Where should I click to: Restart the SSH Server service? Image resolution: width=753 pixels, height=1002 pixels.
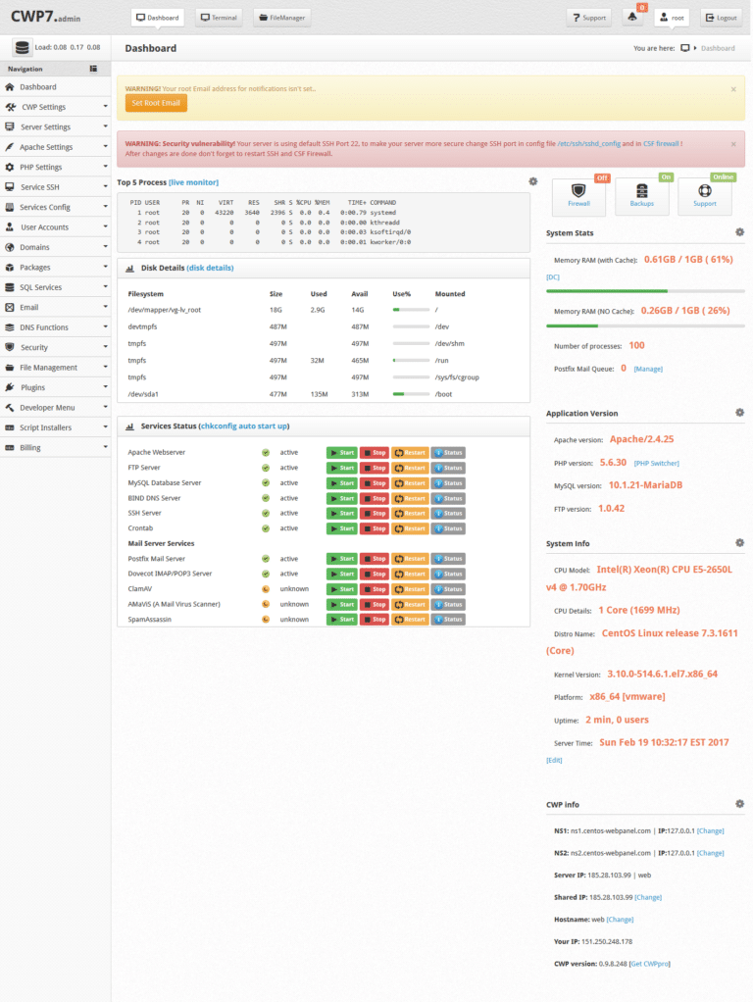tap(410, 513)
